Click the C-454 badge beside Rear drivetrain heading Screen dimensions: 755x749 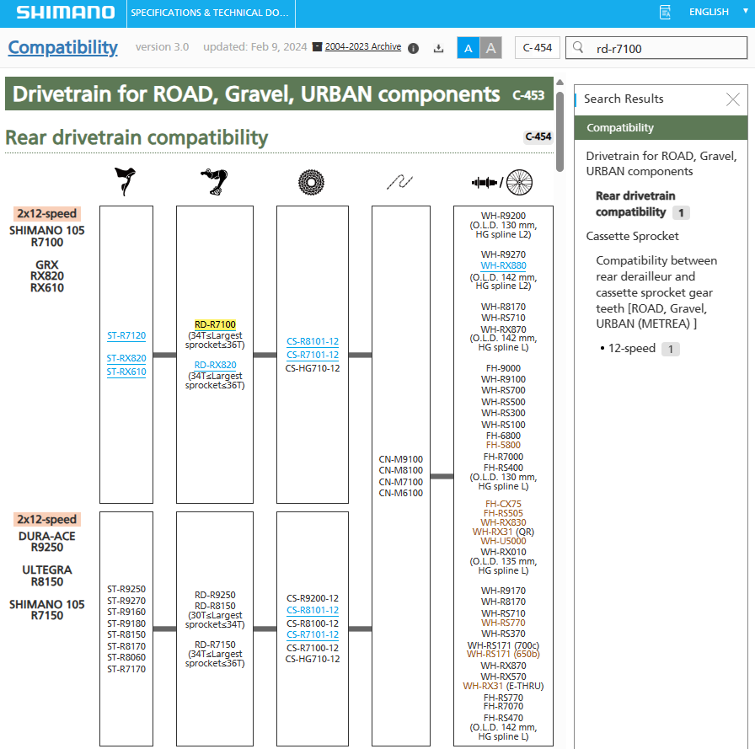(538, 136)
